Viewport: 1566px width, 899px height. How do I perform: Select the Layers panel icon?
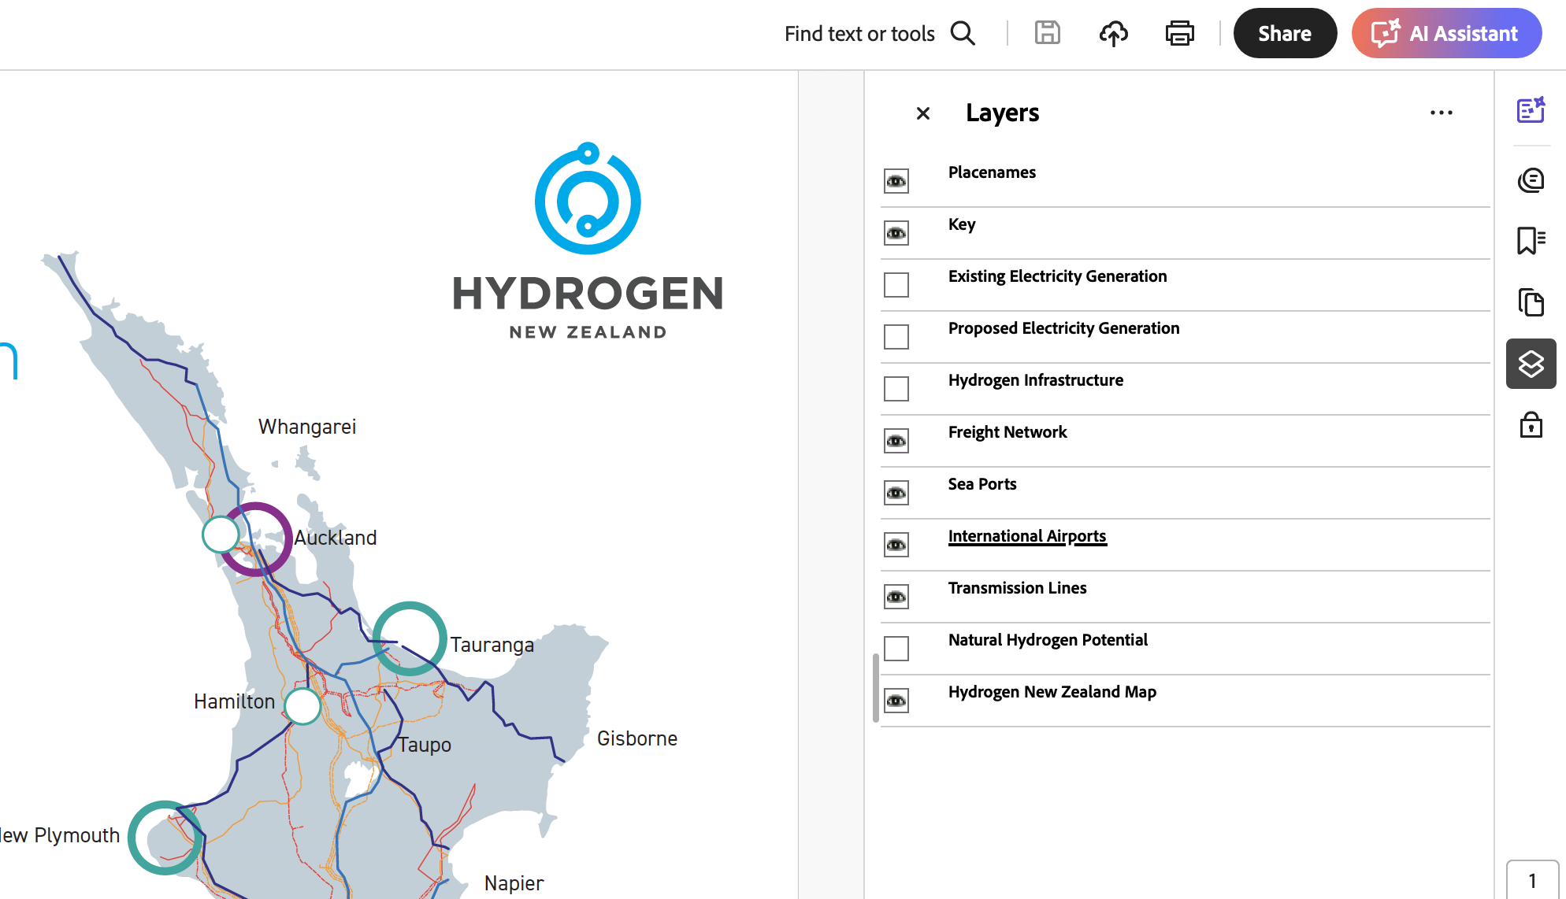(x=1531, y=364)
